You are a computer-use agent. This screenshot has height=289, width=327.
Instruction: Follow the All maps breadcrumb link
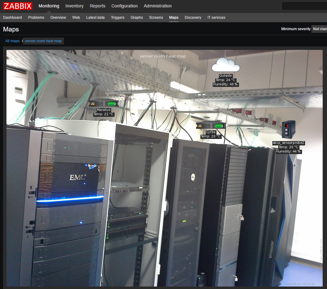coord(13,41)
